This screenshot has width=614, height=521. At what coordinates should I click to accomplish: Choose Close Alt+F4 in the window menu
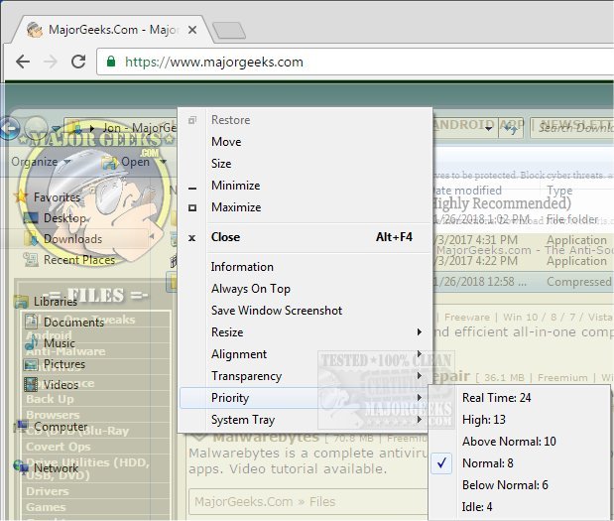(x=306, y=237)
